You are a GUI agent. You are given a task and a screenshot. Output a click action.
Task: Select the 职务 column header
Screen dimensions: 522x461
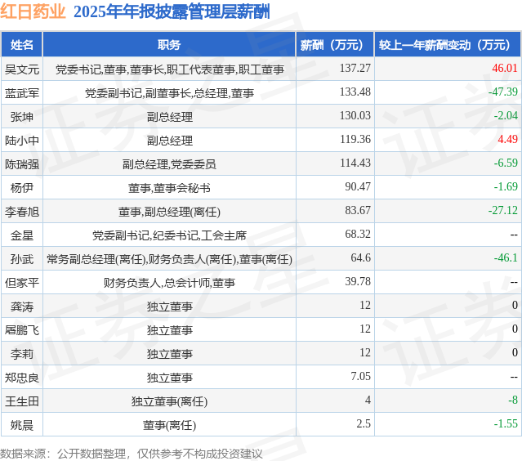point(169,45)
